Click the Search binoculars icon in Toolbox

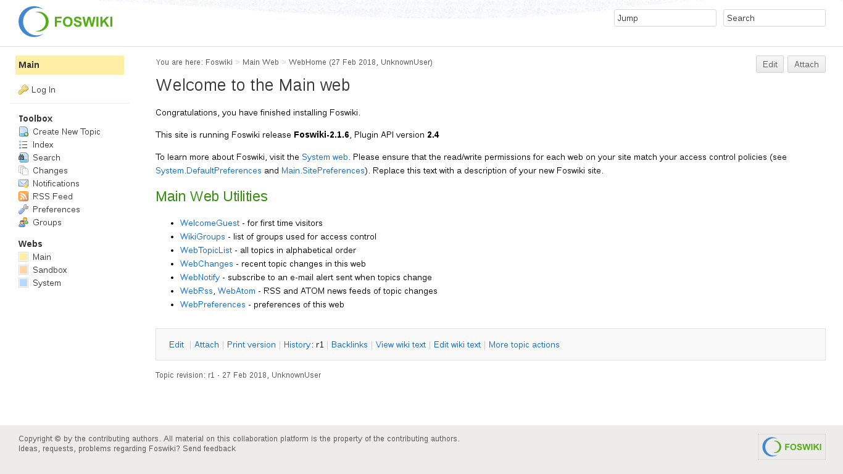(x=23, y=157)
